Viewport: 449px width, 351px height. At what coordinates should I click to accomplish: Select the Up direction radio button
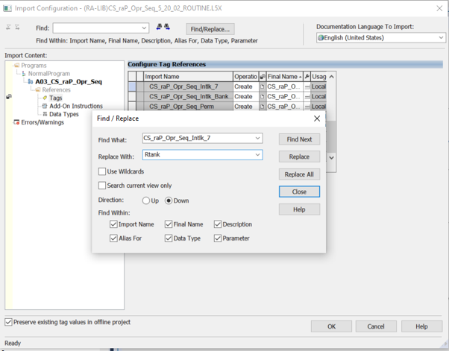pos(146,200)
